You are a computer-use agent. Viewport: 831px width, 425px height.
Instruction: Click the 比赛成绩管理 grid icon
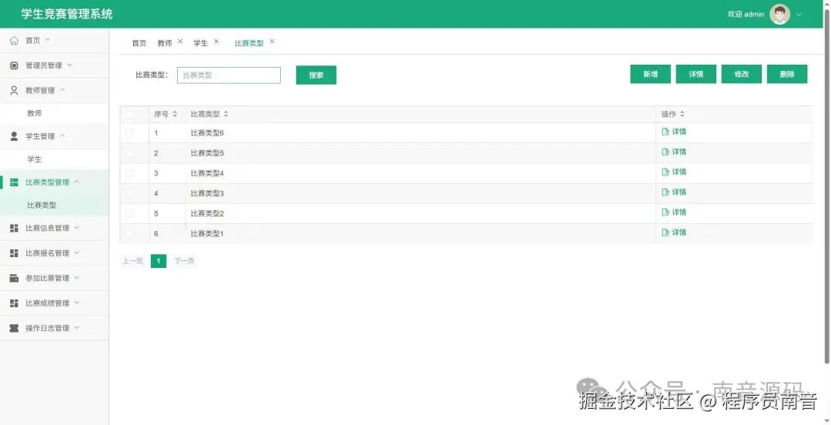pyautogui.click(x=15, y=303)
